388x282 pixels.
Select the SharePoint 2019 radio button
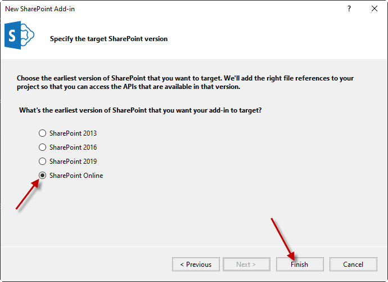click(43, 162)
